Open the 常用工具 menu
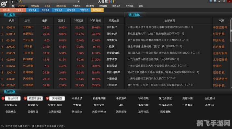This screenshot has height=129, width=232. point(116,6)
